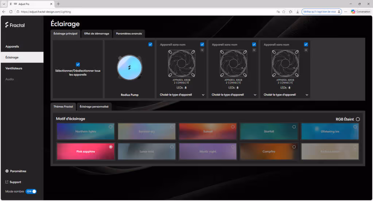Open the Paramètres avancés tab
The image size is (373, 201).
[x=129, y=34]
